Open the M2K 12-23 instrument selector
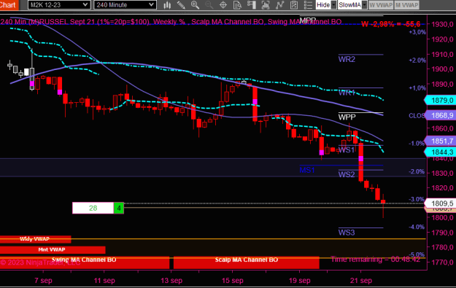This screenshot has height=288, width=456. tap(59, 4)
